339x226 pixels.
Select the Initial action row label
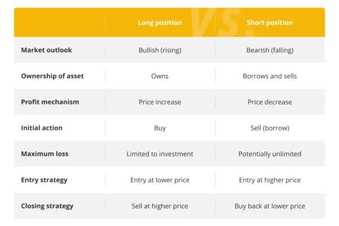[42, 128]
